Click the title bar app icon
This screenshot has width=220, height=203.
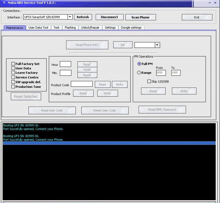click(4, 3)
